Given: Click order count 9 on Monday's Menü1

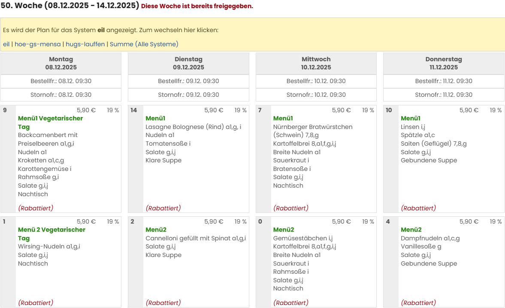Looking at the screenshot, I should (5, 110).
